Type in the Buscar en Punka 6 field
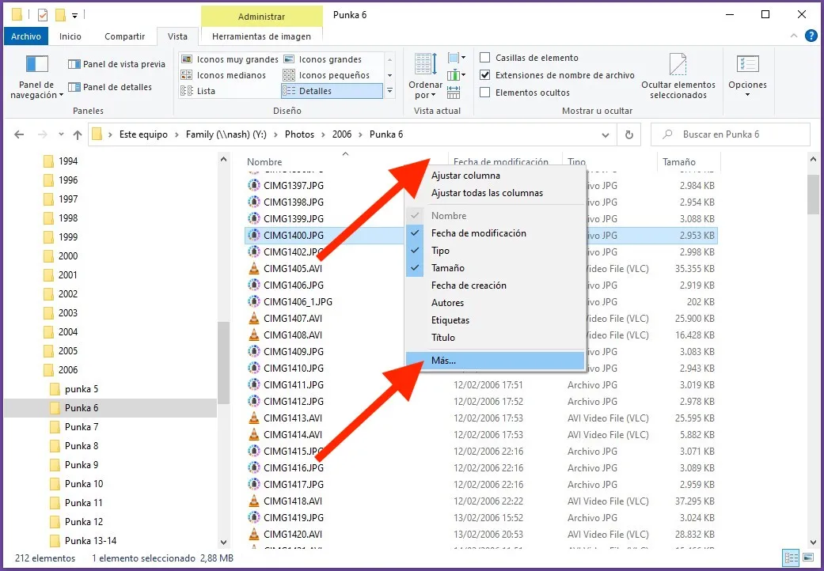 738,134
